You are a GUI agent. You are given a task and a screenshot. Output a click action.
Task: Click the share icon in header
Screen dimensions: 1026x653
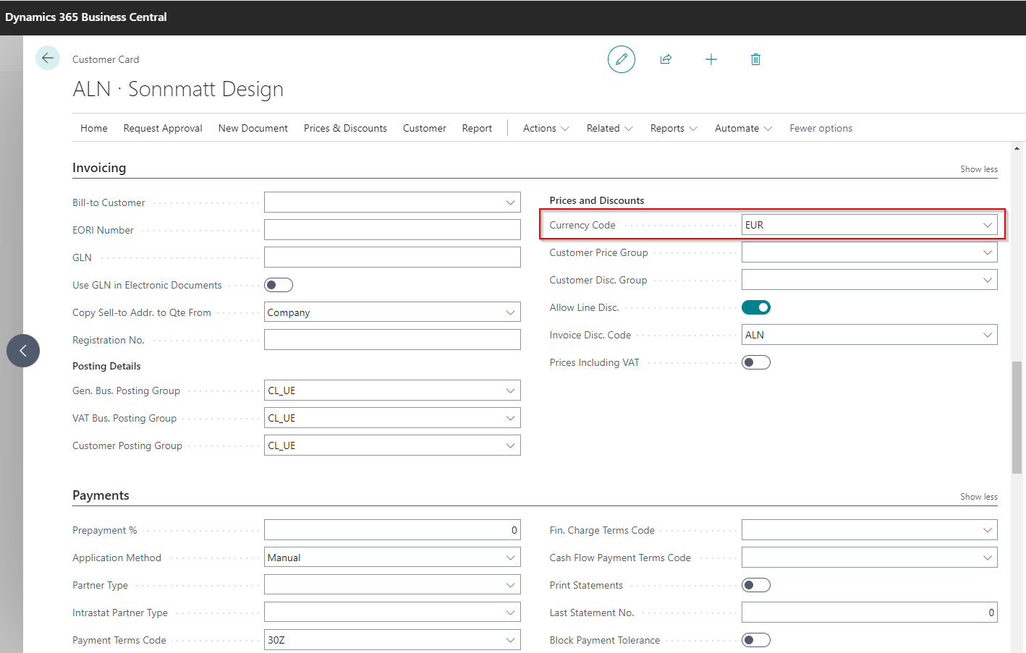[x=666, y=59]
